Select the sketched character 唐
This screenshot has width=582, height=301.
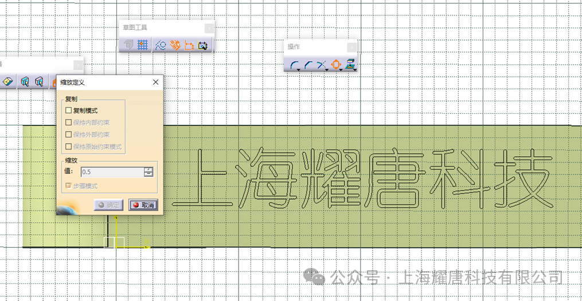(x=395, y=179)
